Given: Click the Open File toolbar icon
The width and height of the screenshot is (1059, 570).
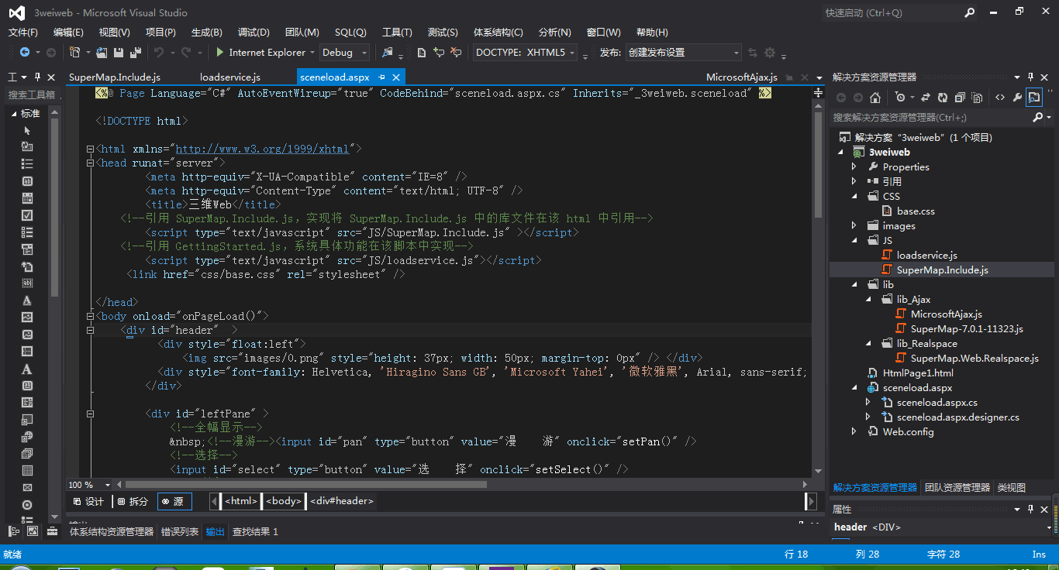Looking at the screenshot, I should pyautogui.click(x=102, y=53).
